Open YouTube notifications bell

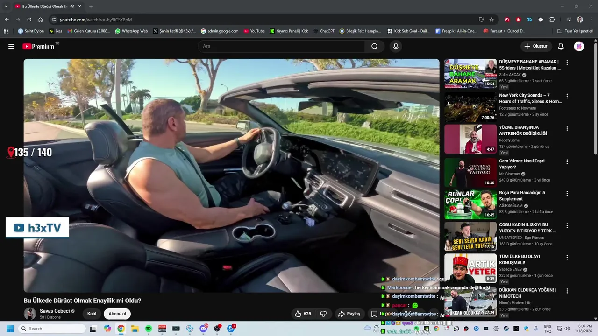[561, 46]
